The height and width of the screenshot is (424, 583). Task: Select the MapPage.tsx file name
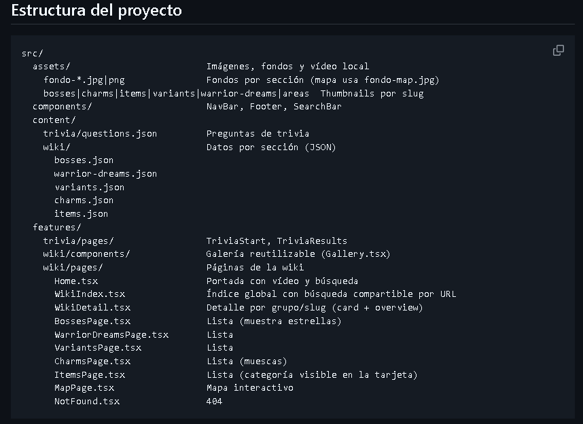84,388
